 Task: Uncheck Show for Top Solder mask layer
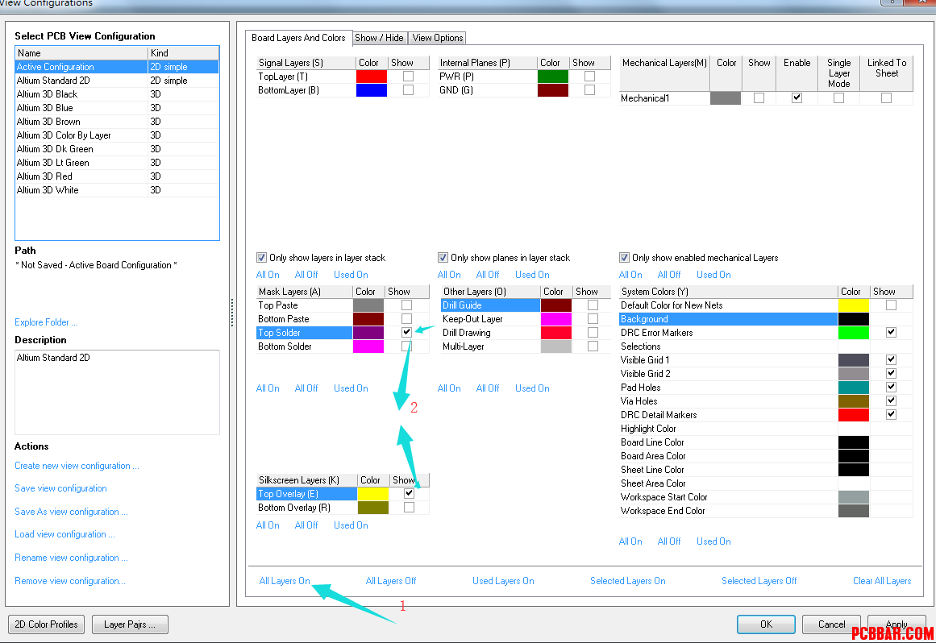[406, 332]
